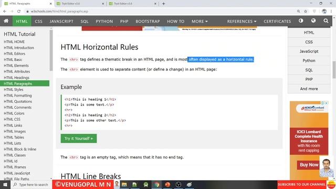Open the W3Schools home icon

[6, 21]
